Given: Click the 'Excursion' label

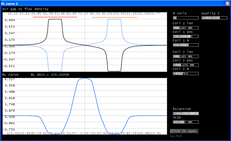Looking at the screenshot, I should [x=182, y=109].
